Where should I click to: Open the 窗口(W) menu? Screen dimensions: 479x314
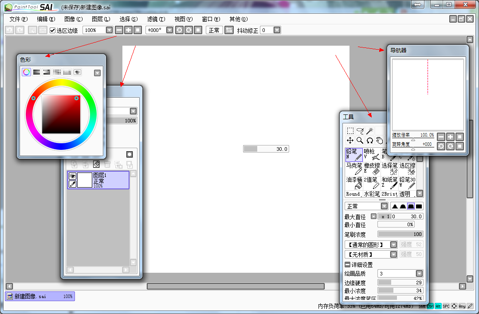coord(211,19)
